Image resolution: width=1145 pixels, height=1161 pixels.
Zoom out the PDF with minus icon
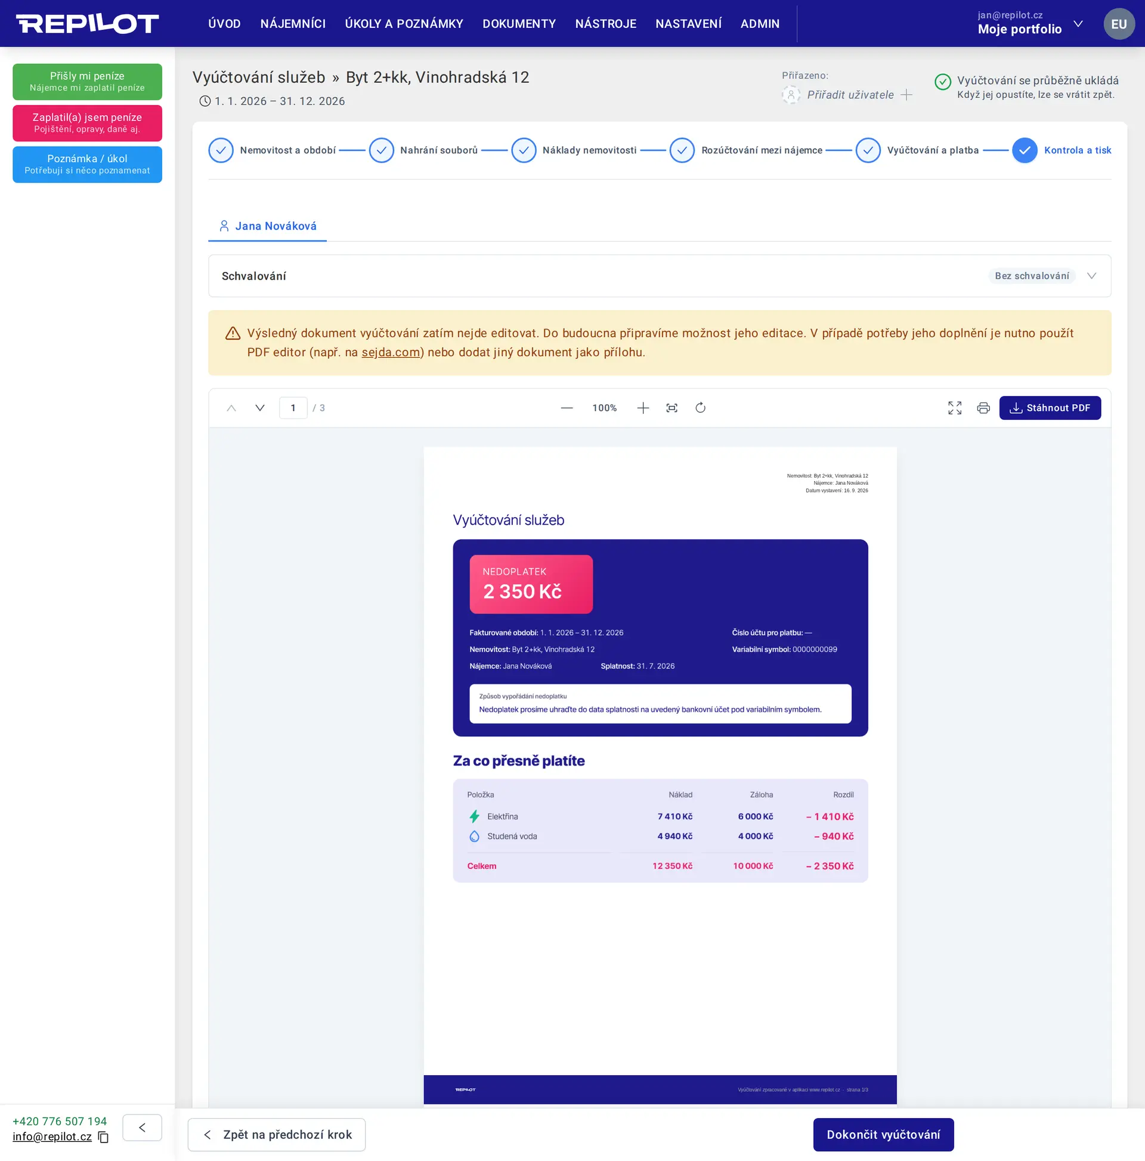[x=567, y=408]
